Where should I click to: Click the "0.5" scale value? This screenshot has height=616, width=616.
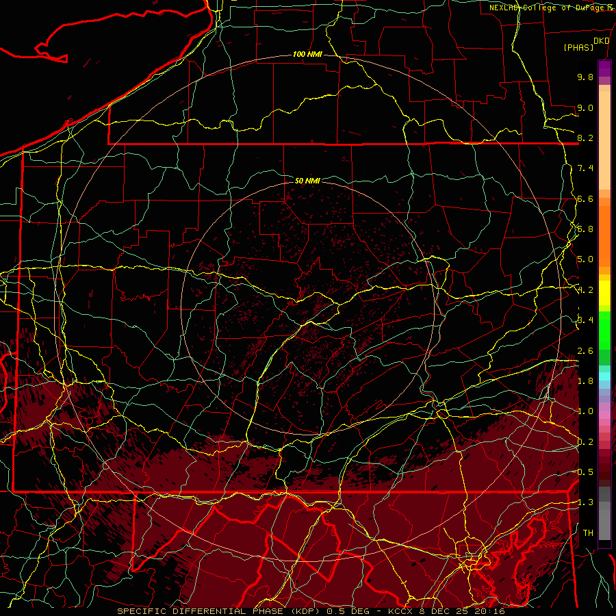point(586,472)
